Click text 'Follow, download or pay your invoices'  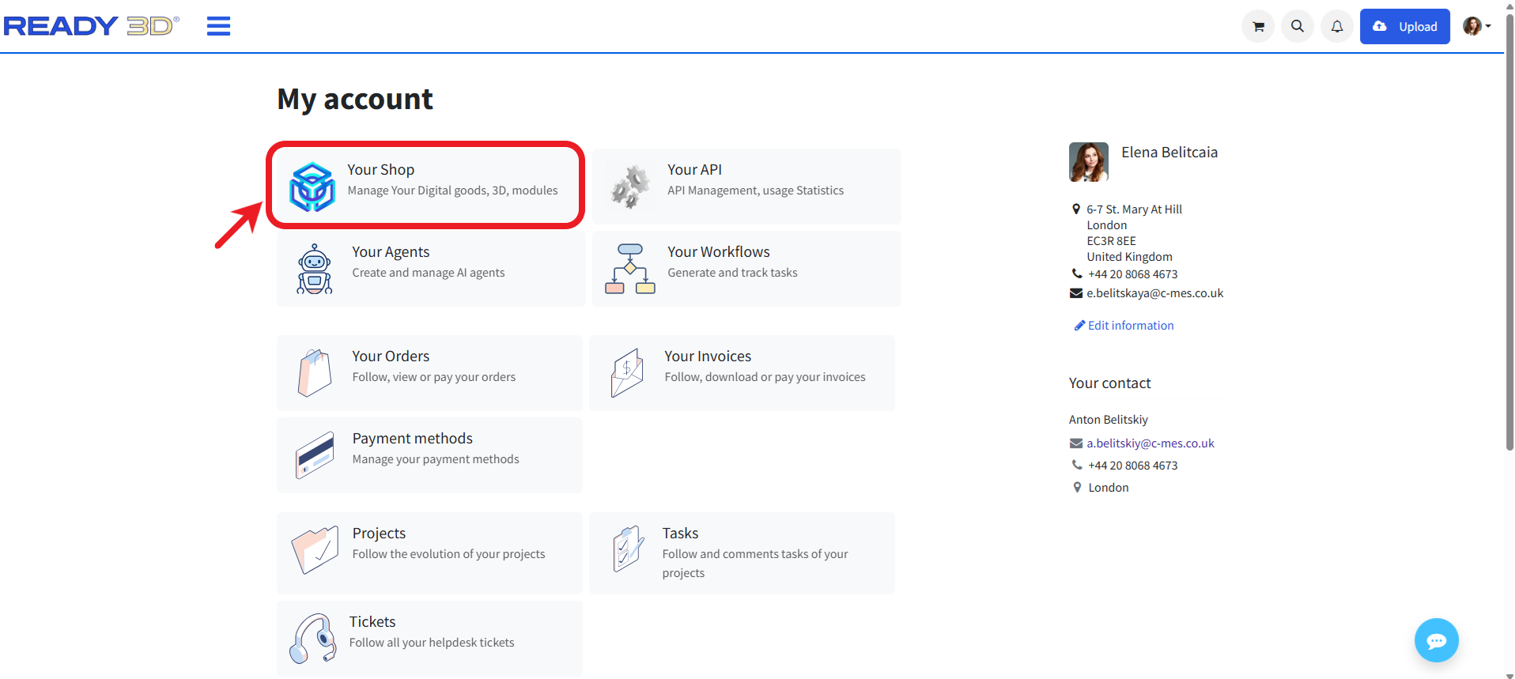coord(765,376)
